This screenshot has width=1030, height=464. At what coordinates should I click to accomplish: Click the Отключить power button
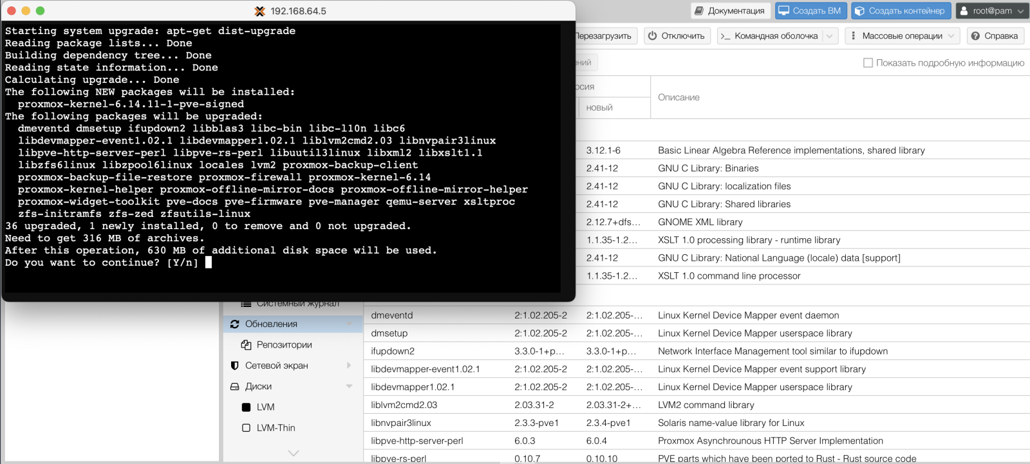[x=677, y=36]
